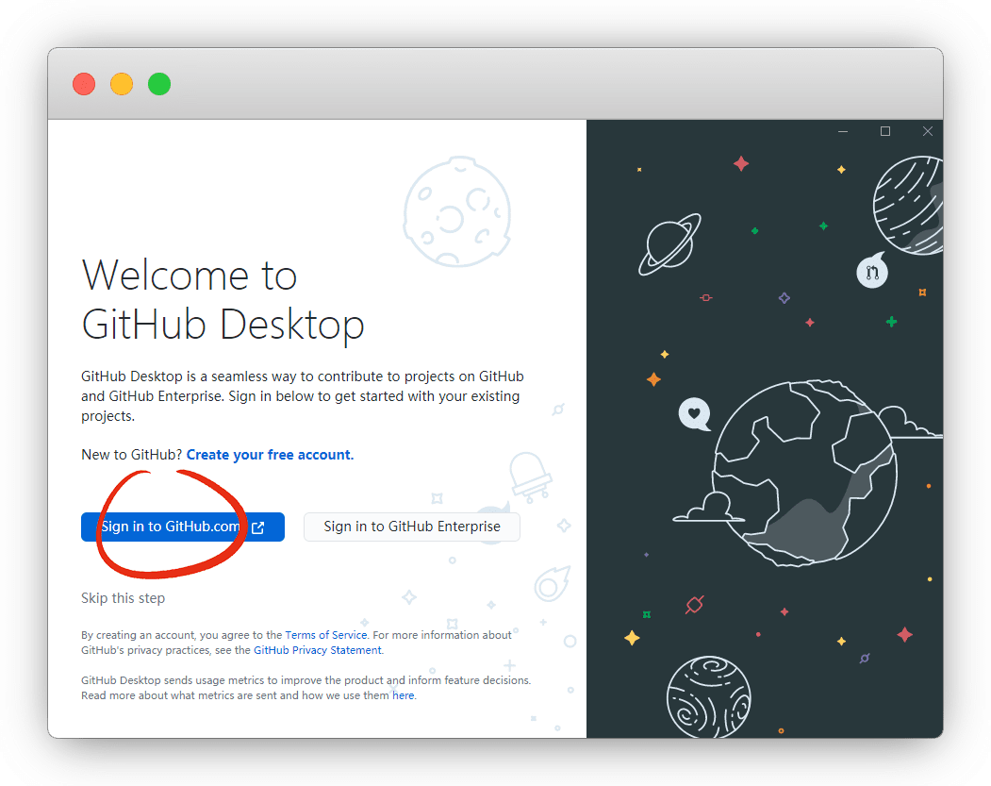This screenshot has width=991, height=786.
Task: Open the Create your free account link
Action: coord(270,455)
